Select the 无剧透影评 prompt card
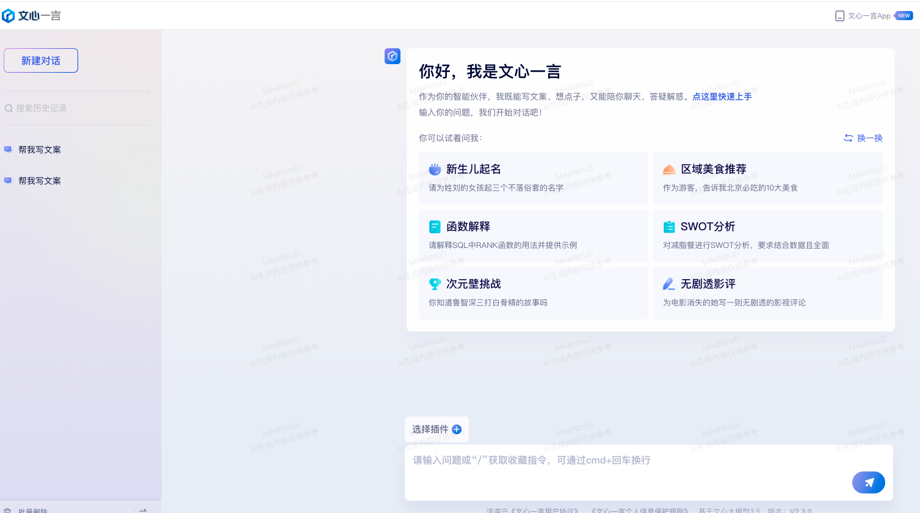 [768, 293]
